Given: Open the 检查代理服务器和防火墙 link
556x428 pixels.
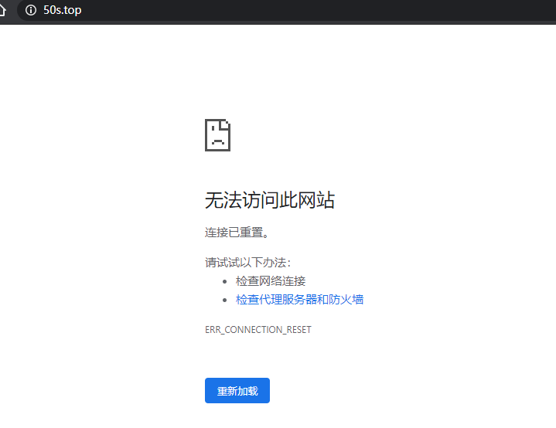Looking at the screenshot, I should coord(299,299).
